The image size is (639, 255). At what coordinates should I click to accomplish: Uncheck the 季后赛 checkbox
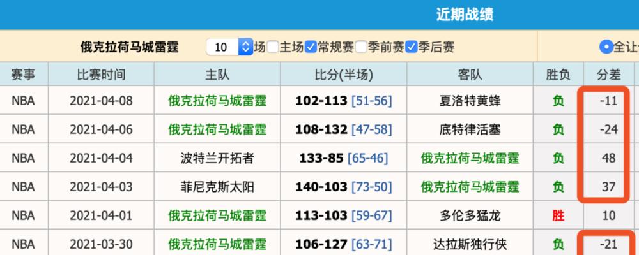412,47
